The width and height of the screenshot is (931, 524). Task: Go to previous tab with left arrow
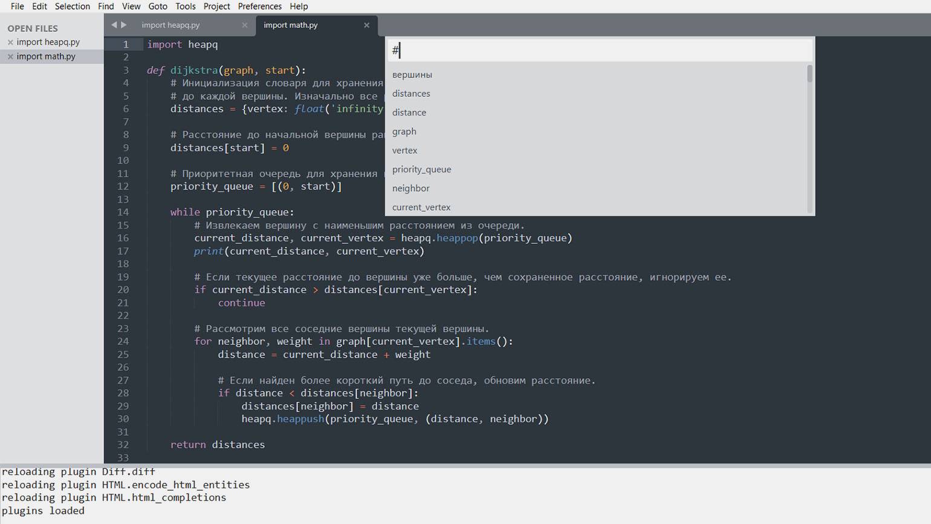114,25
